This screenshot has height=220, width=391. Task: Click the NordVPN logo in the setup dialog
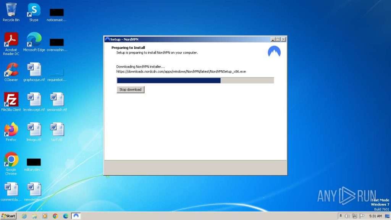point(274,51)
